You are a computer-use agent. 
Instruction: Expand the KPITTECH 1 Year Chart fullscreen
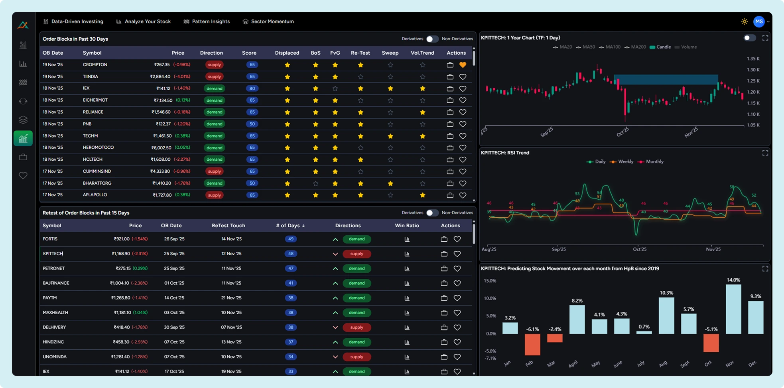[765, 38]
